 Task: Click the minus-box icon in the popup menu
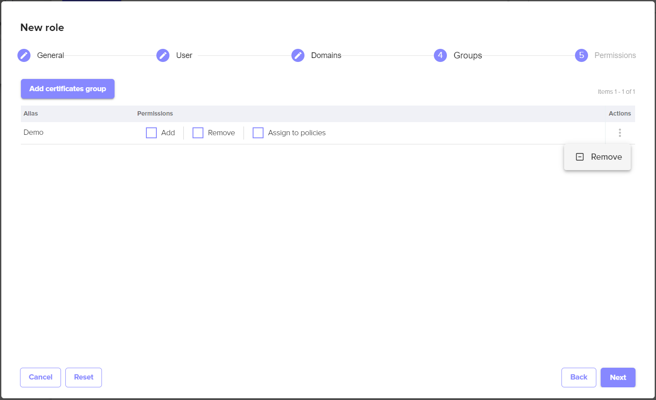click(580, 157)
